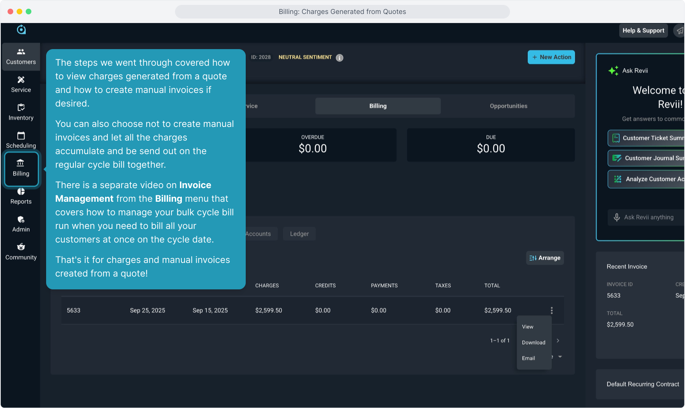Select Download in the invoice menu
This screenshot has width=685, height=408.
pyautogui.click(x=533, y=343)
